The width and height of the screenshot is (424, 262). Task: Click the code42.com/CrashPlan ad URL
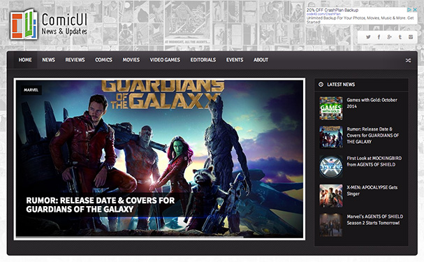[323, 14]
